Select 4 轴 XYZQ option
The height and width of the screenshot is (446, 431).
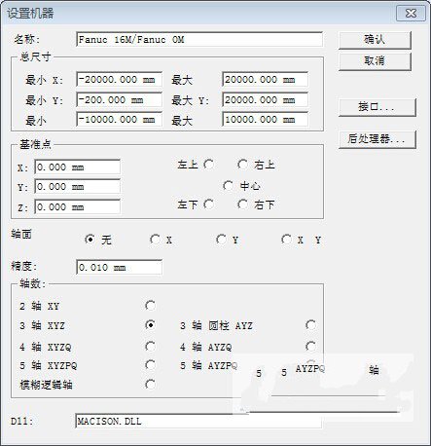point(150,347)
